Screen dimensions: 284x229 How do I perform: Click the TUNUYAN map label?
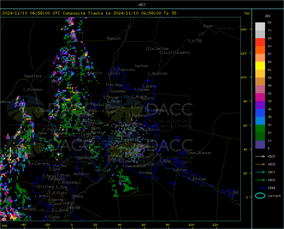pos(74,208)
